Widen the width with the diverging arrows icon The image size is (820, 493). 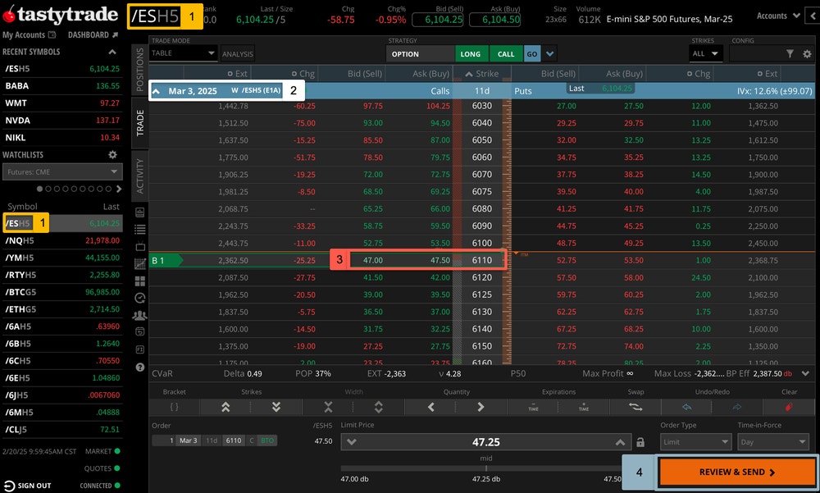(379, 407)
